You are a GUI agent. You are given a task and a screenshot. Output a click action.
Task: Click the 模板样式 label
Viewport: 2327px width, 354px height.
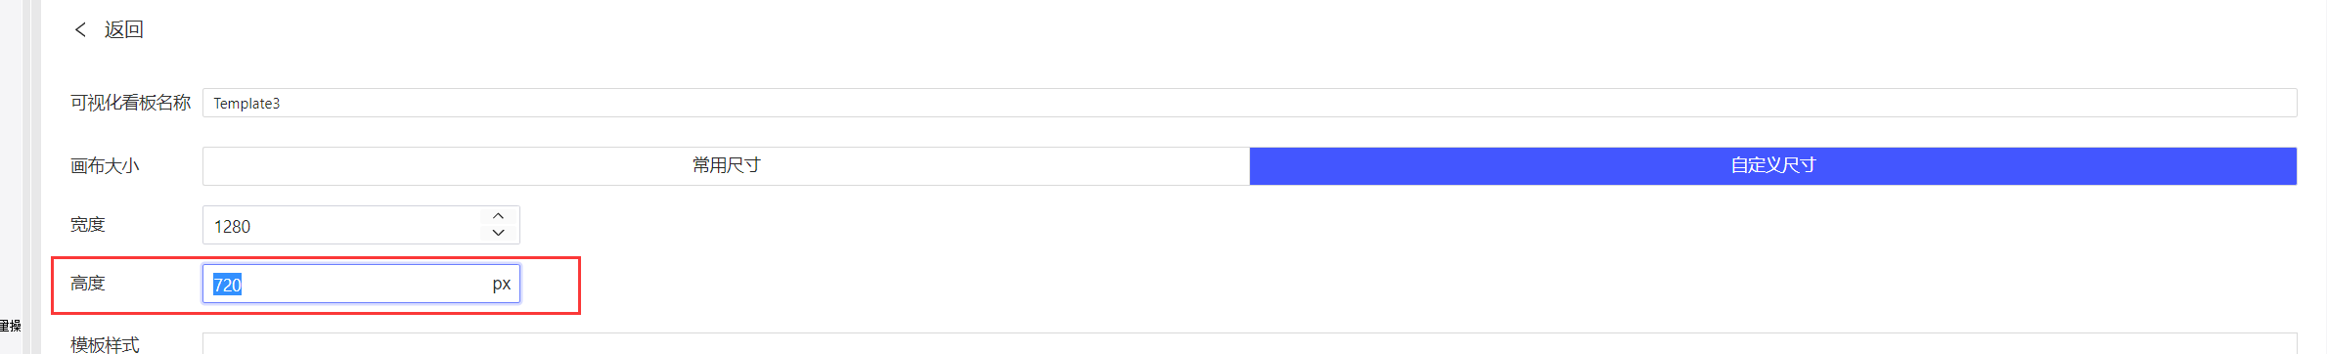(105, 344)
